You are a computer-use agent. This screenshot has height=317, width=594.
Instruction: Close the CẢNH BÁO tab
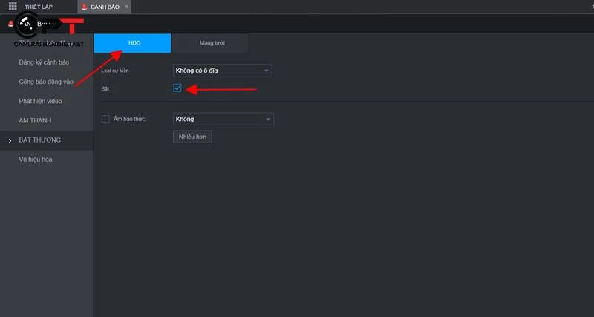[126, 7]
